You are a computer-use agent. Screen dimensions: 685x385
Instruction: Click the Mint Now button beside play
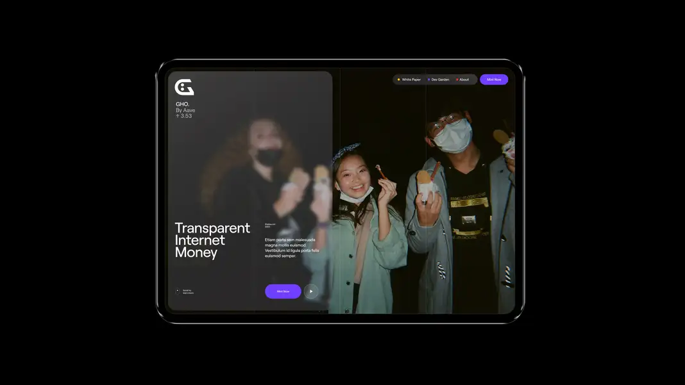pos(283,291)
